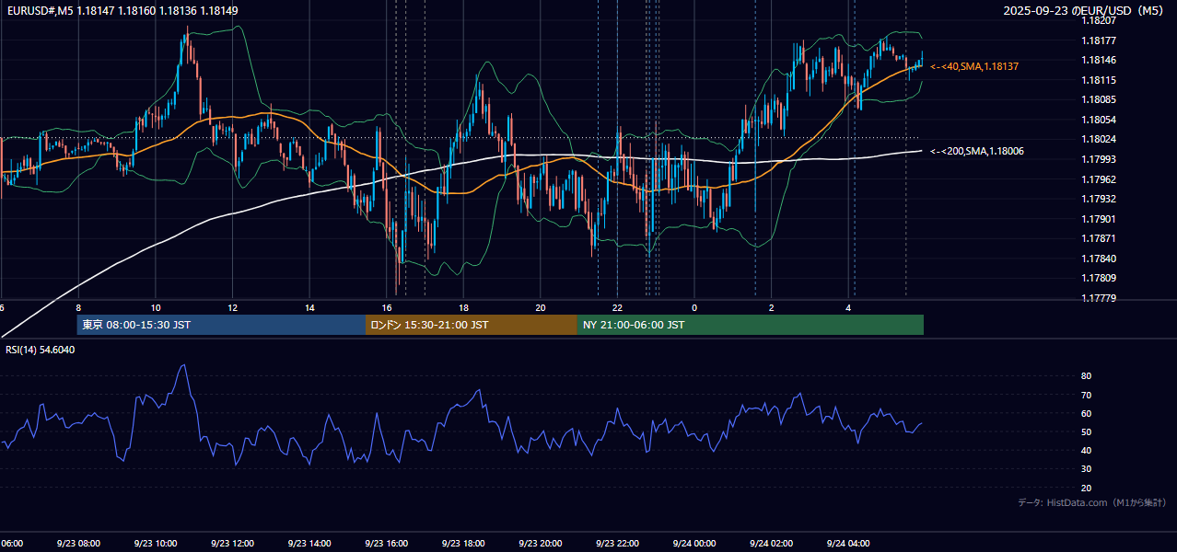Click the 9/24 04:00 time axis label

[x=848, y=544]
